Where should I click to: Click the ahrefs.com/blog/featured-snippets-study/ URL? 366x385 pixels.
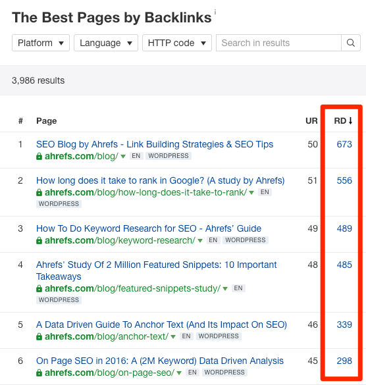(x=133, y=288)
